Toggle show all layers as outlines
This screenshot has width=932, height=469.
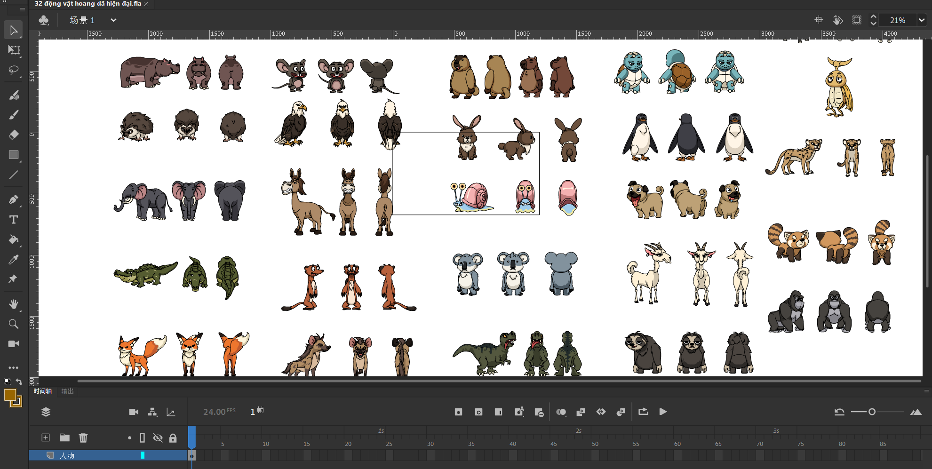point(142,438)
